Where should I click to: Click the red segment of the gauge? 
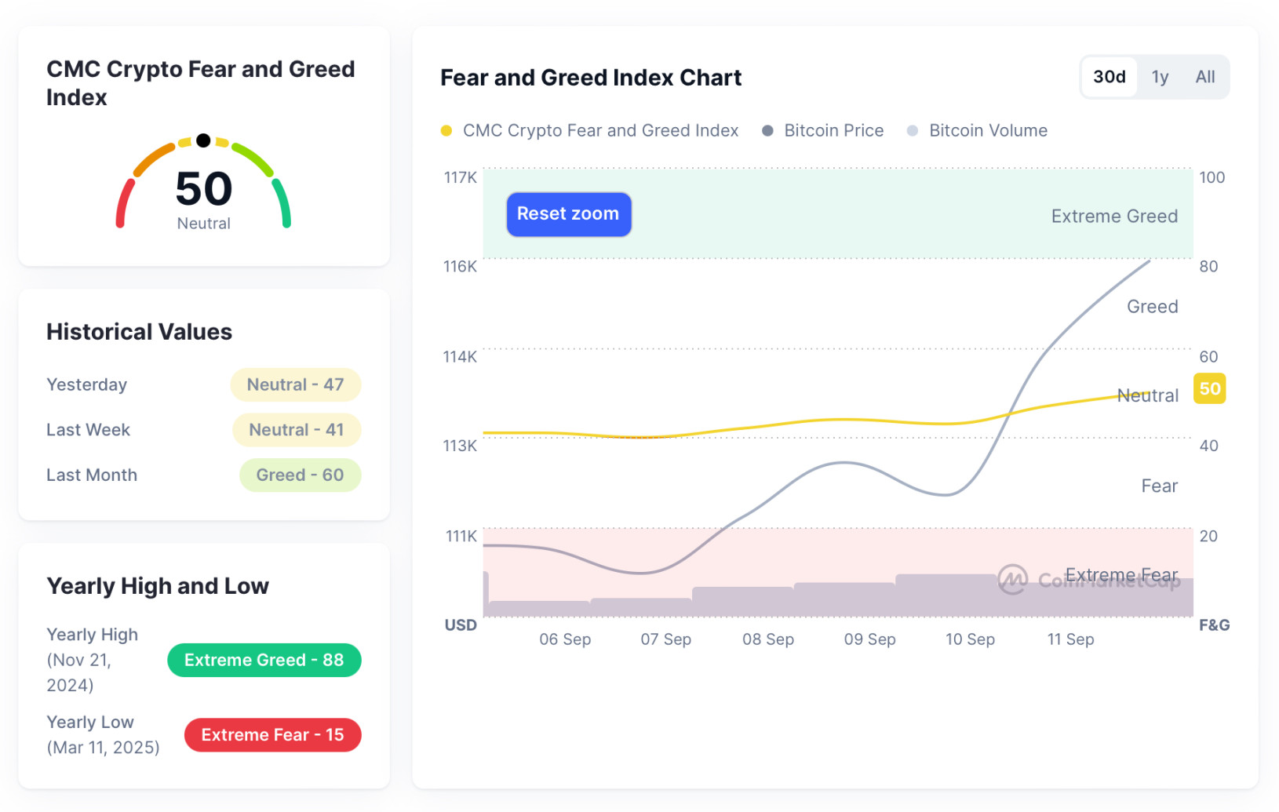[x=123, y=202]
